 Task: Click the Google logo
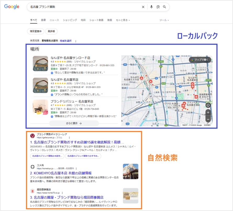12,7
